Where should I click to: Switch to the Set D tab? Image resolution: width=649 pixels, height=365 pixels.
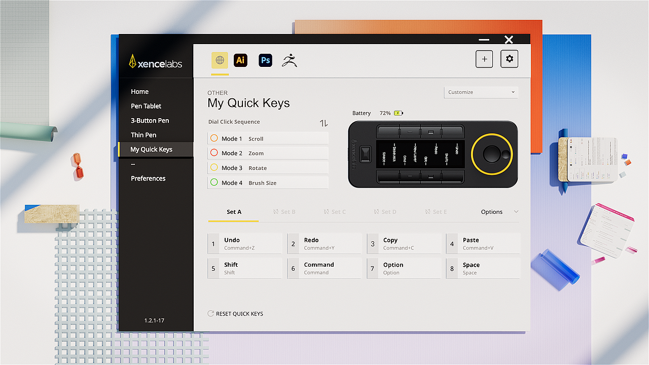point(385,212)
